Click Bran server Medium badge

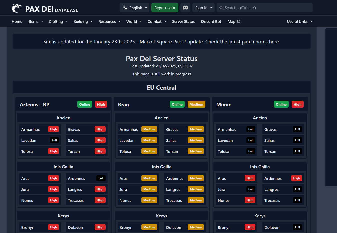tap(196, 104)
